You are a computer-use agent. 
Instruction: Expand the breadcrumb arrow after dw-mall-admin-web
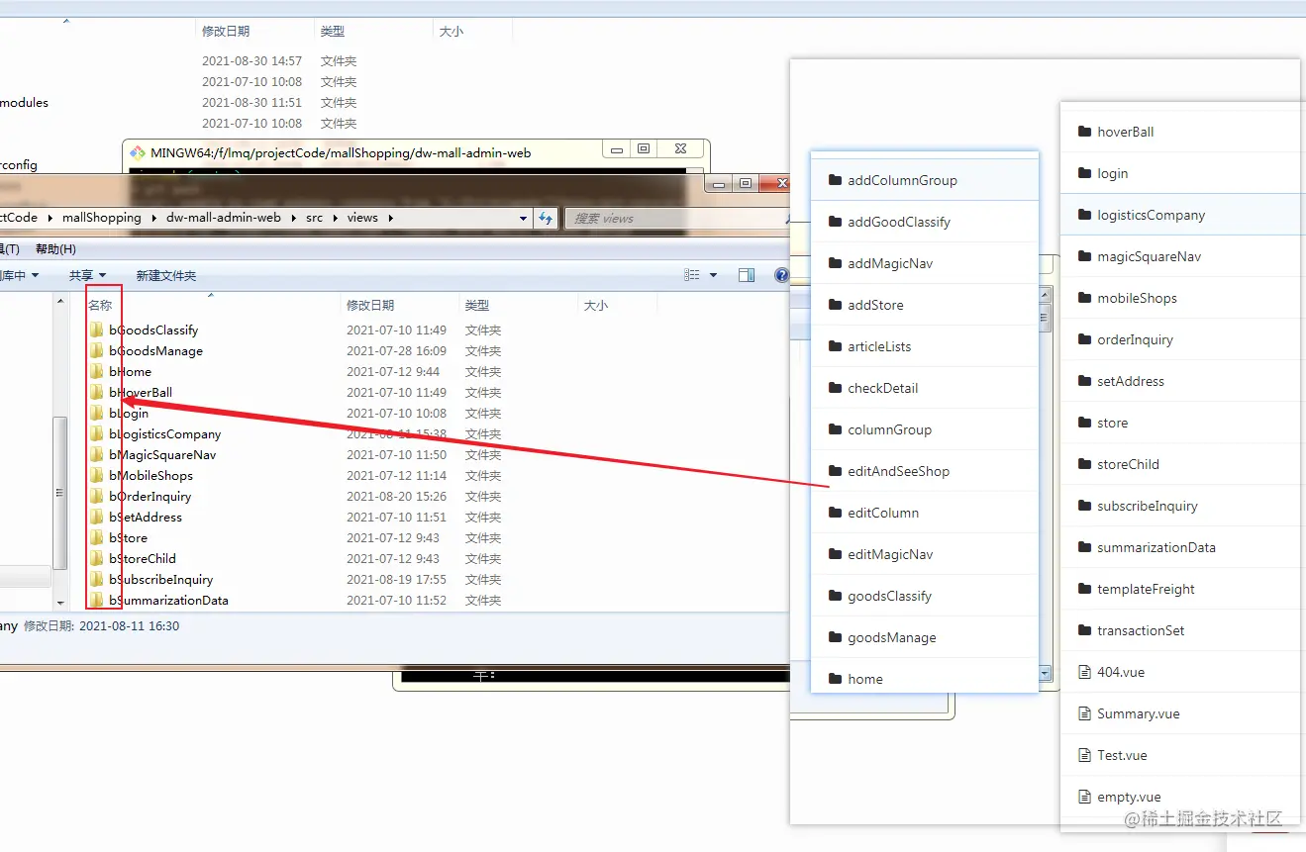click(294, 218)
